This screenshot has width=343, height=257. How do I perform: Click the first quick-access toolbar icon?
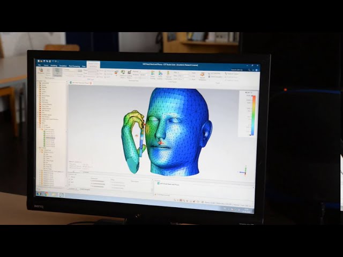point(39,61)
